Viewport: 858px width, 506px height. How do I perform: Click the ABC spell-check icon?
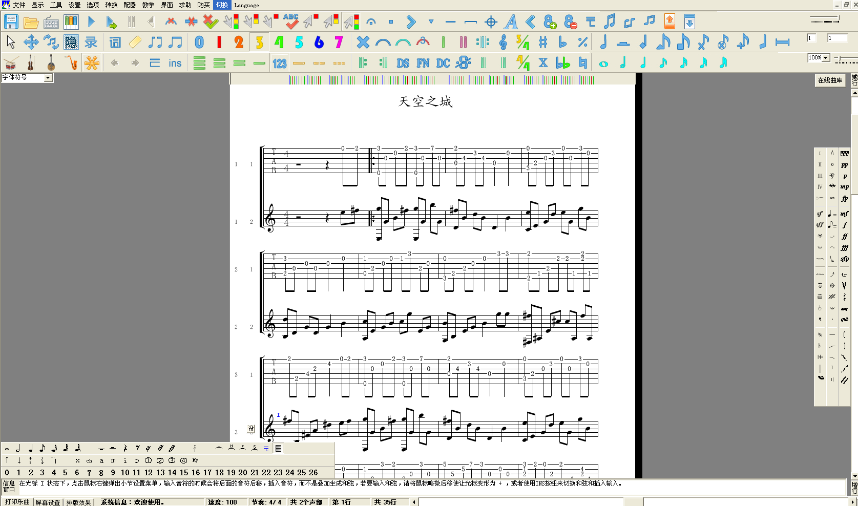tap(291, 22)
